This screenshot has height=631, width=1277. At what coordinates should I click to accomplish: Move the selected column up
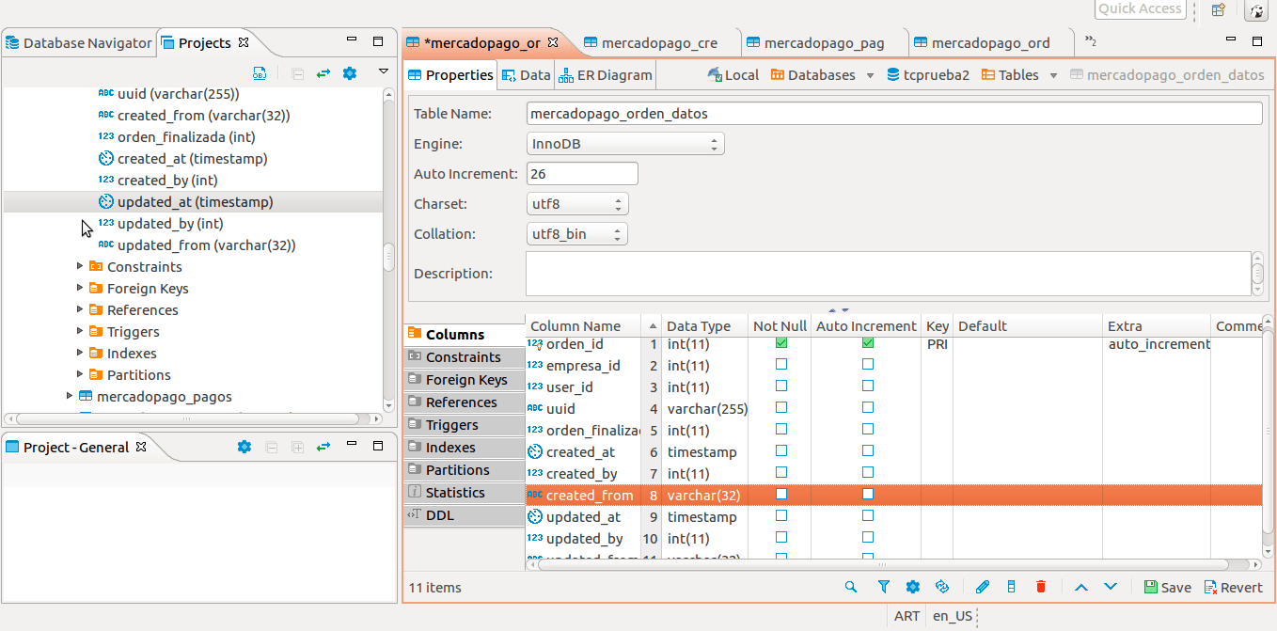(1081, 587)
